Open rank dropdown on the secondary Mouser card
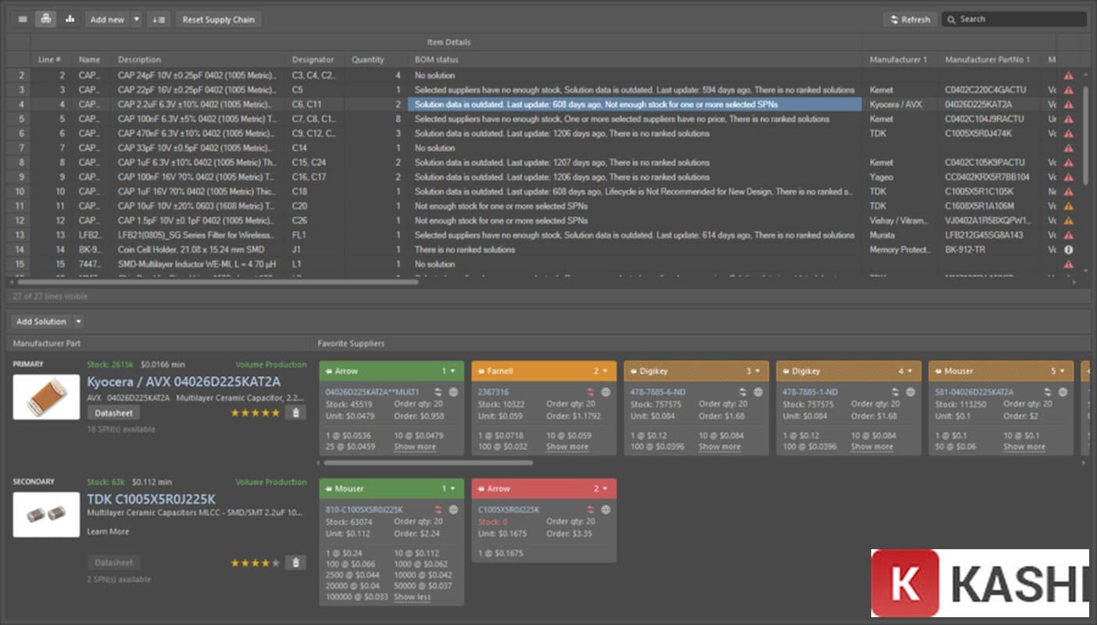Viewport: 1097px width, 625px height. coord(452,489)
